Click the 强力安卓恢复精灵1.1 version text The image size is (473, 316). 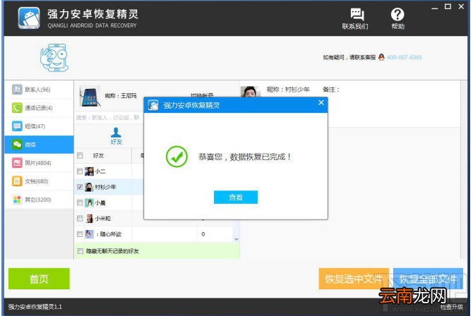coord(35,307)
